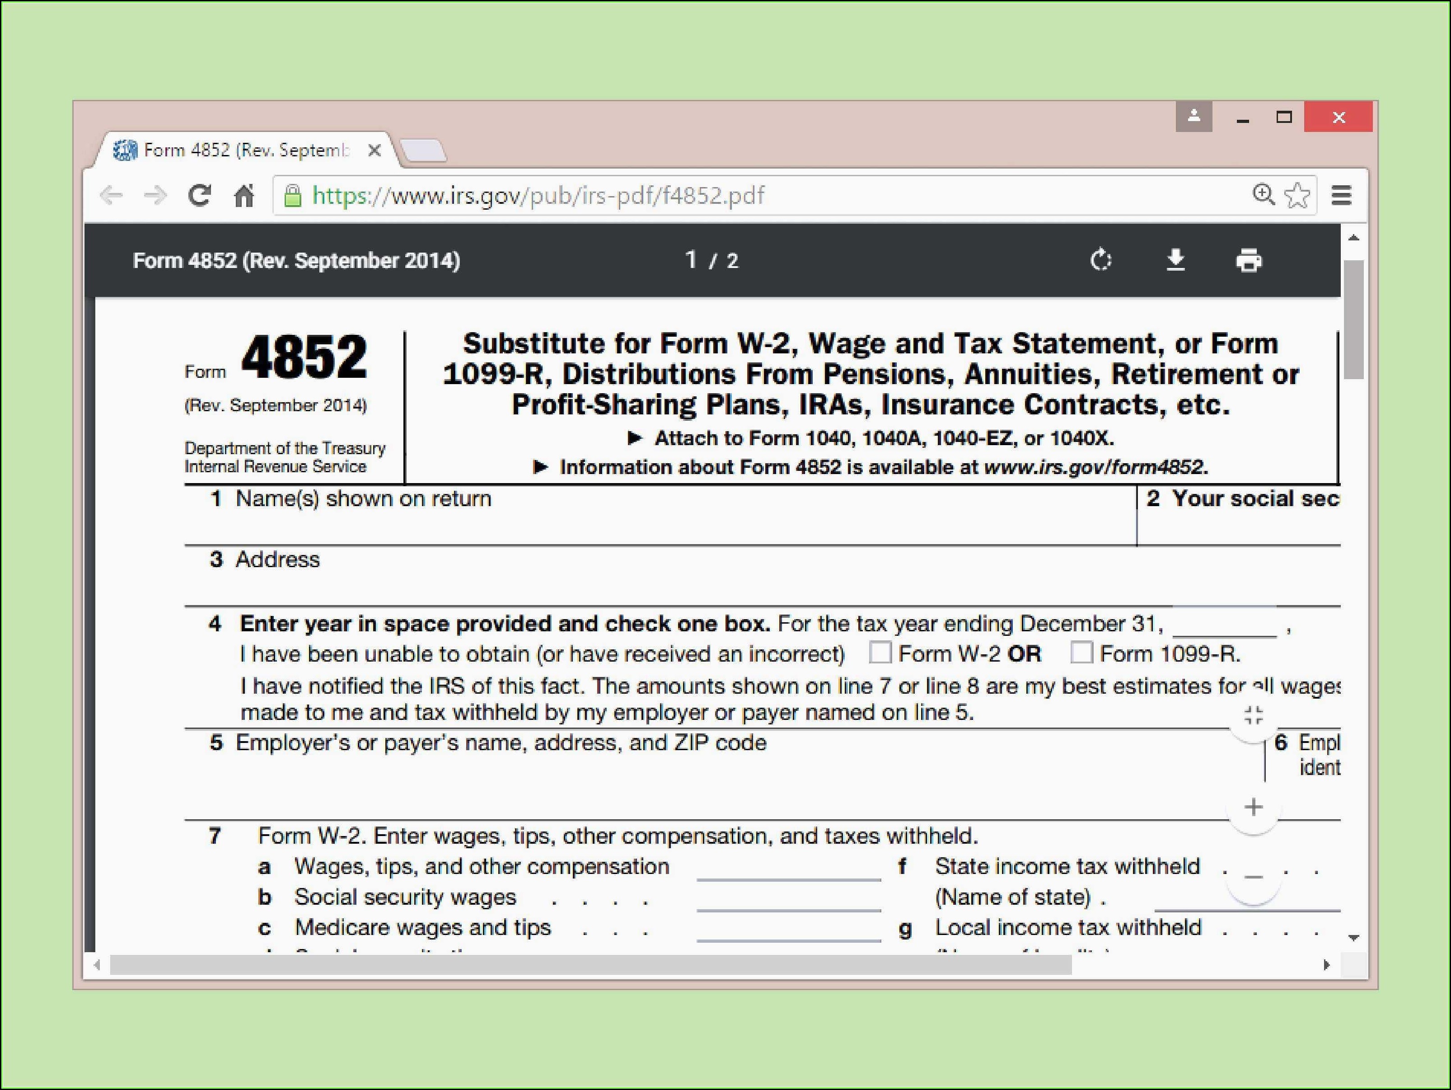Print the Form 4852 document
Viewport: 1451px width, 1090px height.
point(1248,260)
